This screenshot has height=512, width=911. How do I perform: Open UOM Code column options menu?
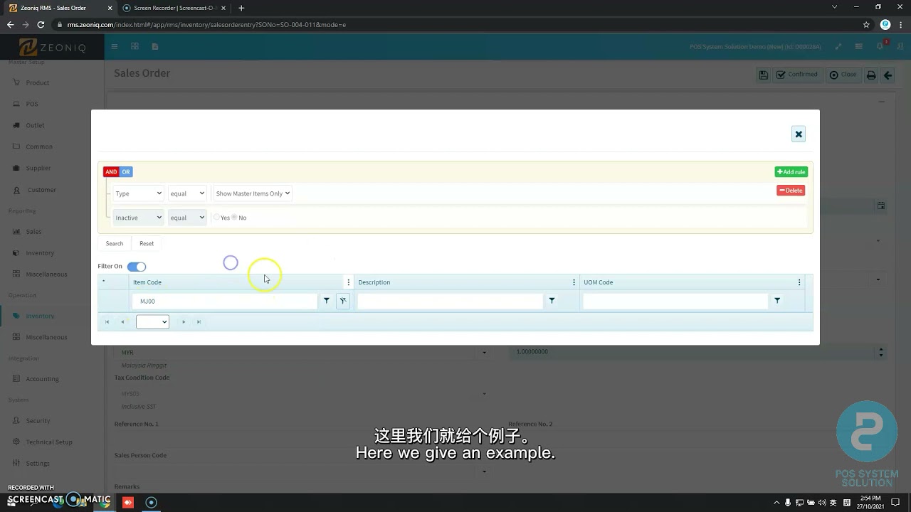point(799,282)
